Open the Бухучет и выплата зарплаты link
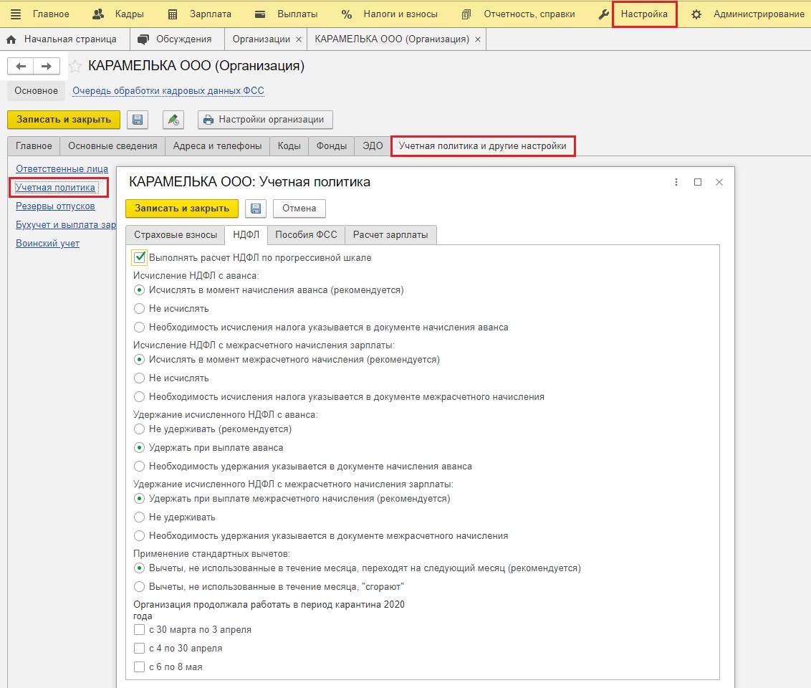This screenshot has width=811, height=688. pyautogui.click(x=66, y=224)
